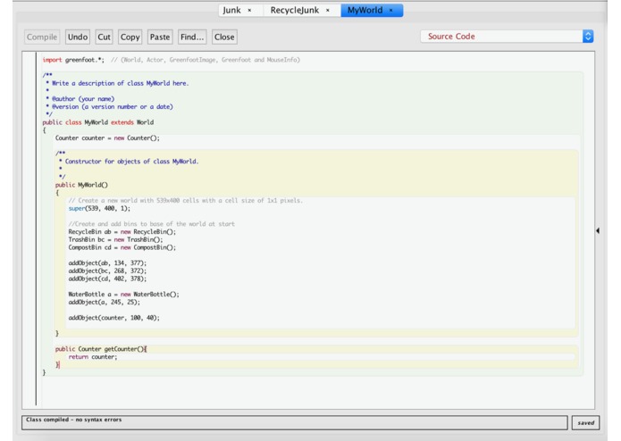Switch to the Junk tab

(x=231, y=11)
